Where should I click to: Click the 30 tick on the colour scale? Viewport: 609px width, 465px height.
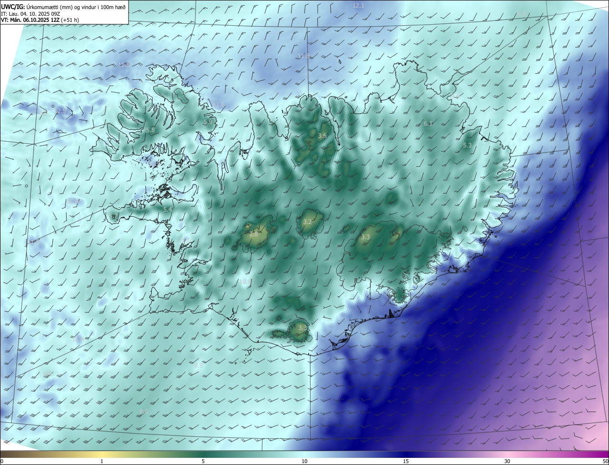click(x=507, y=461)
